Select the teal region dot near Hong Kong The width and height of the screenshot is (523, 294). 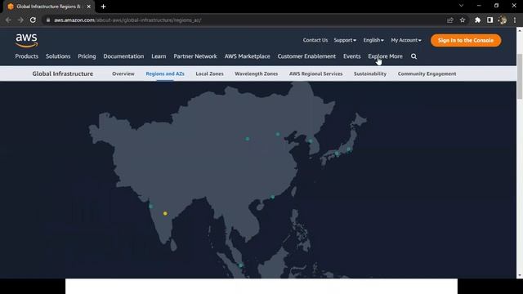coord(272,197)
